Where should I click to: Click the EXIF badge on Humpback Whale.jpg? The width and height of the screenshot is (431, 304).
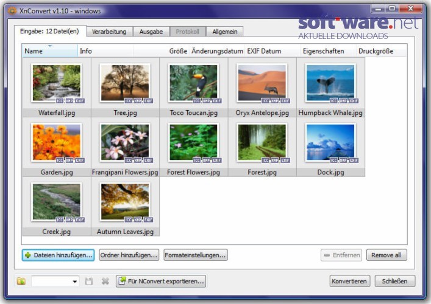(x=354, y=101)
